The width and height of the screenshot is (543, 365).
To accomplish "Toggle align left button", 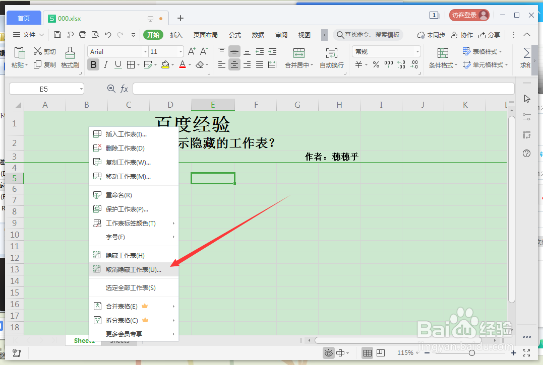I will tap(222, 64).
